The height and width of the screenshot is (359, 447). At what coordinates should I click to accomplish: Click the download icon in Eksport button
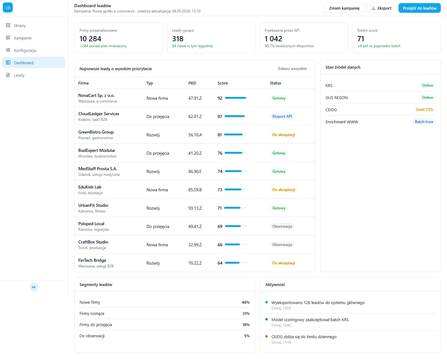373,8
